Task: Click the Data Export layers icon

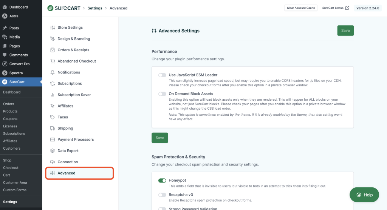Action: [x=52, y=151]
